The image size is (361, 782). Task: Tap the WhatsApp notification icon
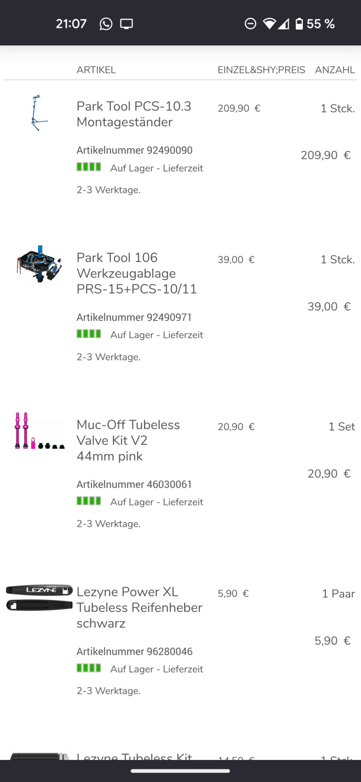coord(106,24)
